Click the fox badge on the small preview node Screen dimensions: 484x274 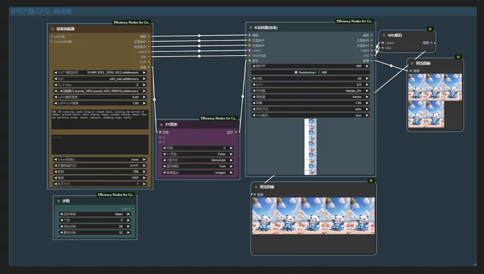[x=458, y=57]
